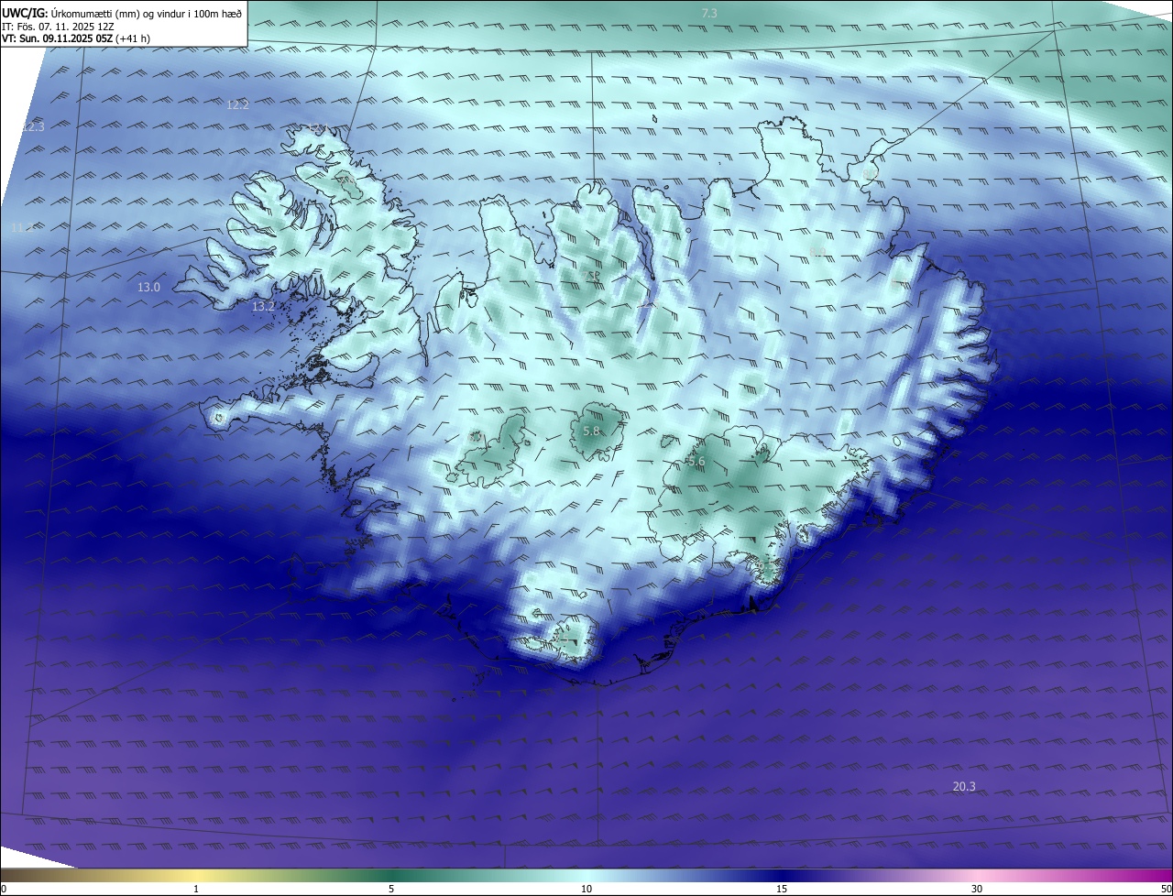Click the 20.3 value label in the southeast ocean
Screen dimensions: 1173x896
964,786
